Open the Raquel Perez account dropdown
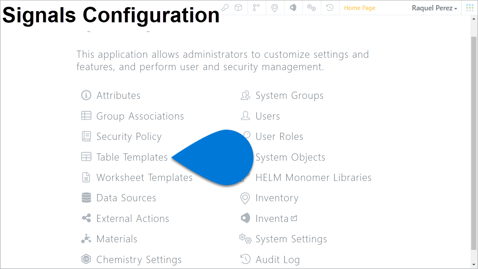 click(434, 8)
